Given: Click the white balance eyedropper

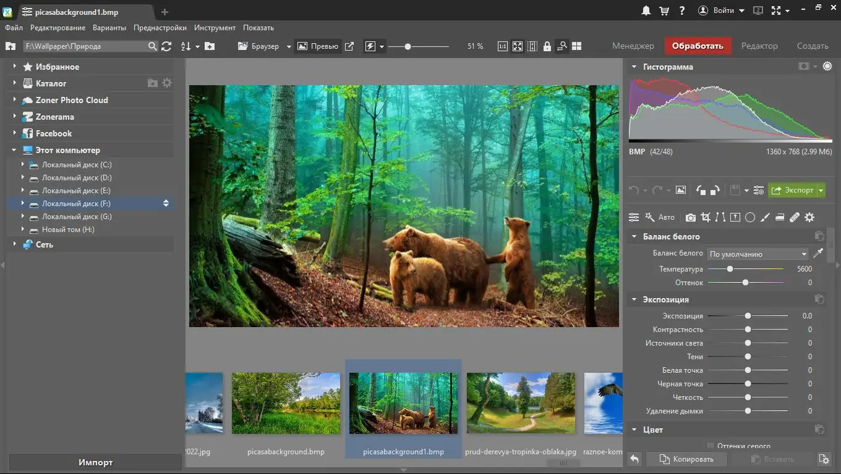Looking at the screenshot, I should coord(818,253).
